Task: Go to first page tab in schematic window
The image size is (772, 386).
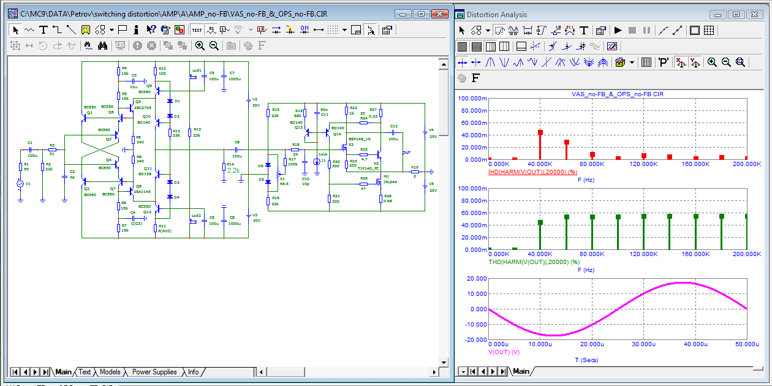Action: 15,372
